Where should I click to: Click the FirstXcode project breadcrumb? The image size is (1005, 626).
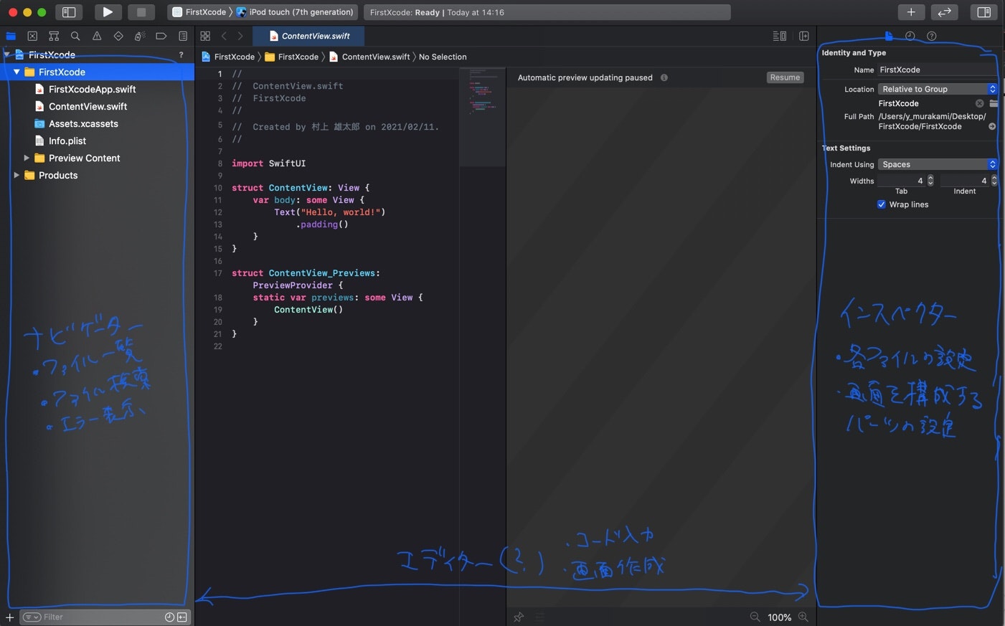pyautogui.click(x=228, y=57)
